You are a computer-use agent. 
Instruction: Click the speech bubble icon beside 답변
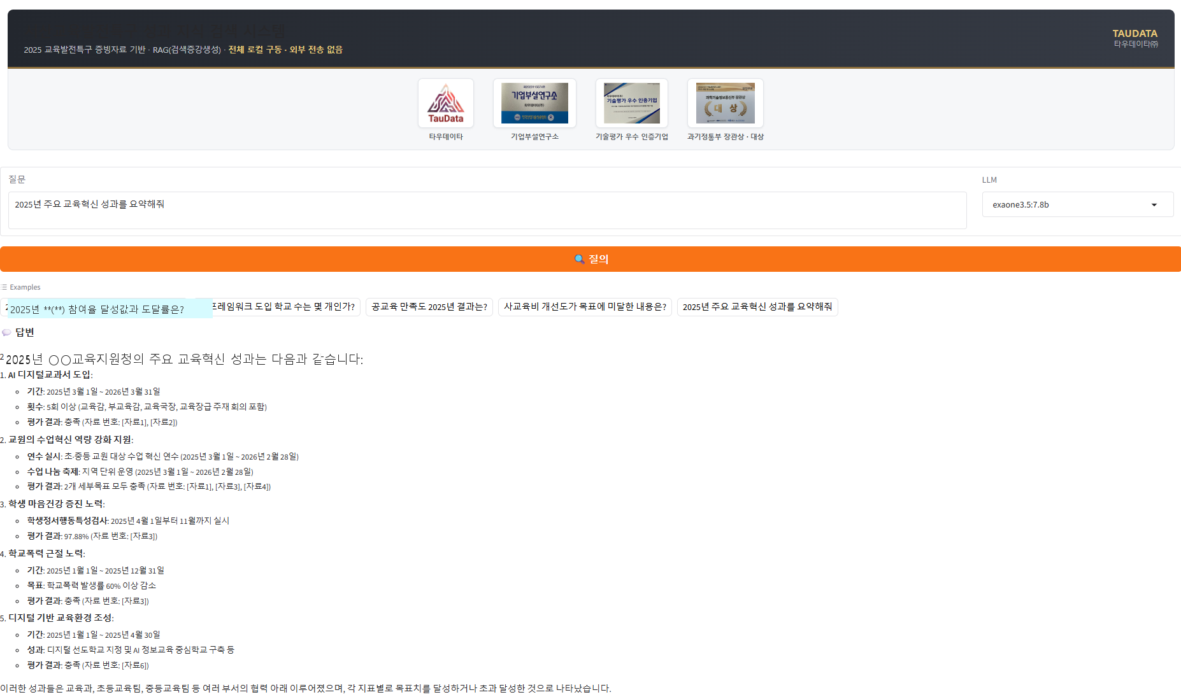[x=6, y=332]
